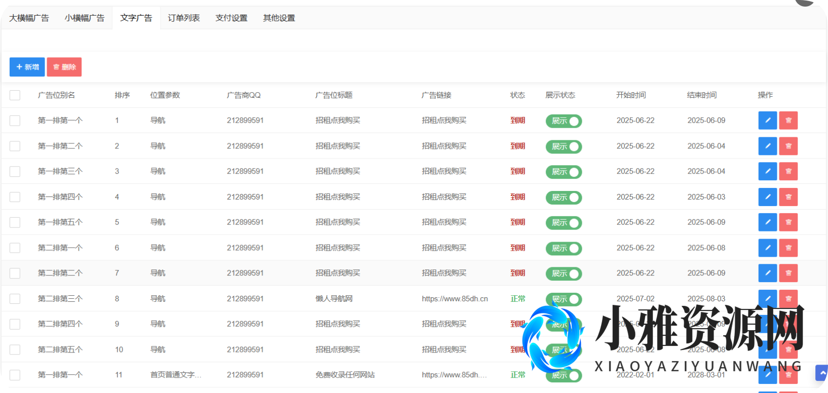The width and height of the screenshot is (828, 393).
Task: Edit the 第一排第四个 row
Action: 767,197
